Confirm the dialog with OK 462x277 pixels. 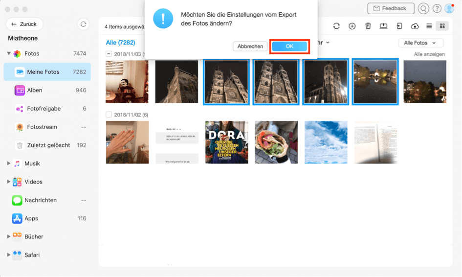(289, 46)
